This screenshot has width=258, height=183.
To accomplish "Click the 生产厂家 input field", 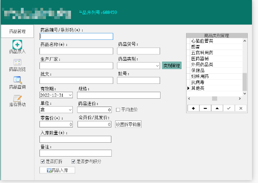I will click(76, 66).
